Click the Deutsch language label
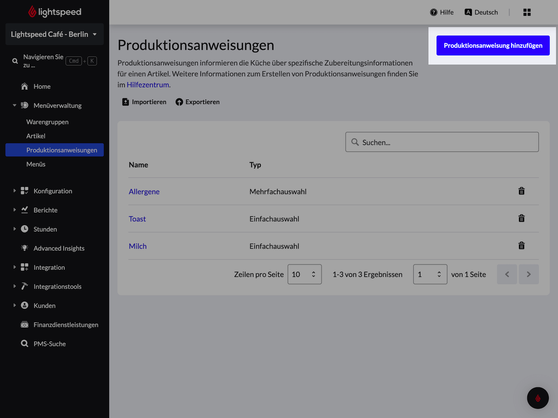This screenshot has height=418, width=558. tap(486, 12)
